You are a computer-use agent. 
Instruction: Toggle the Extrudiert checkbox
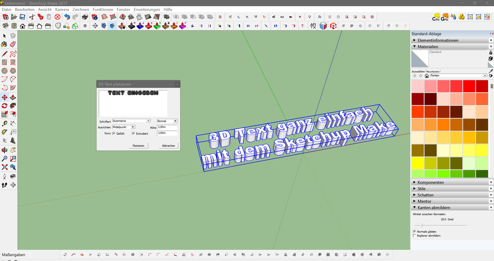coord(134,133)
